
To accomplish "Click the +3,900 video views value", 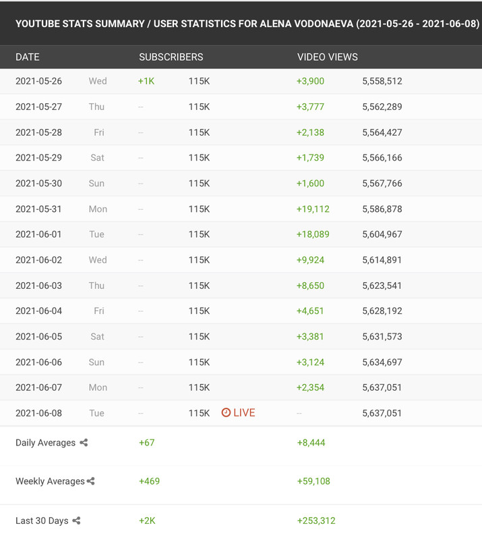I will pyautogui.click(x=310, y=81).
